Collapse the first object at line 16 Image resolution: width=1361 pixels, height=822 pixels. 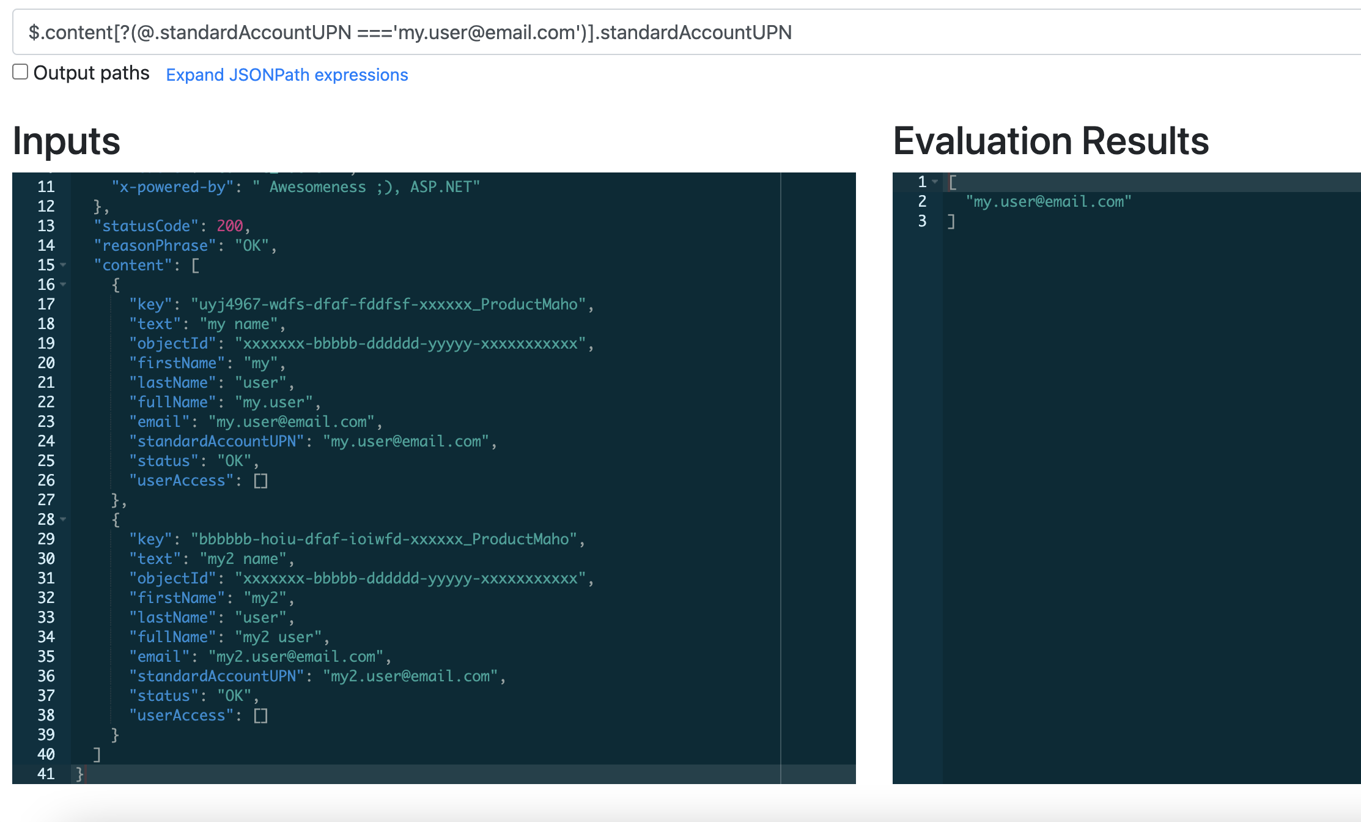coord(64,286)
